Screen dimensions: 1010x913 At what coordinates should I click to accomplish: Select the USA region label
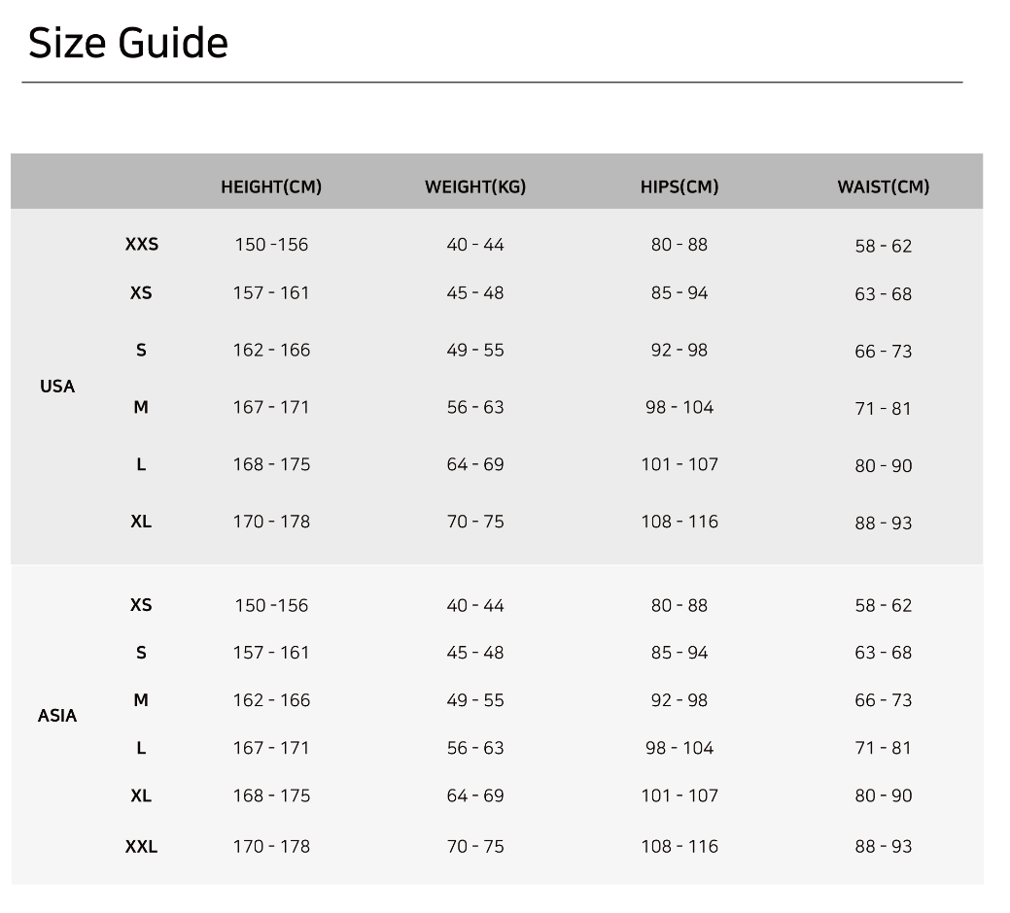[x=57, y=386]
